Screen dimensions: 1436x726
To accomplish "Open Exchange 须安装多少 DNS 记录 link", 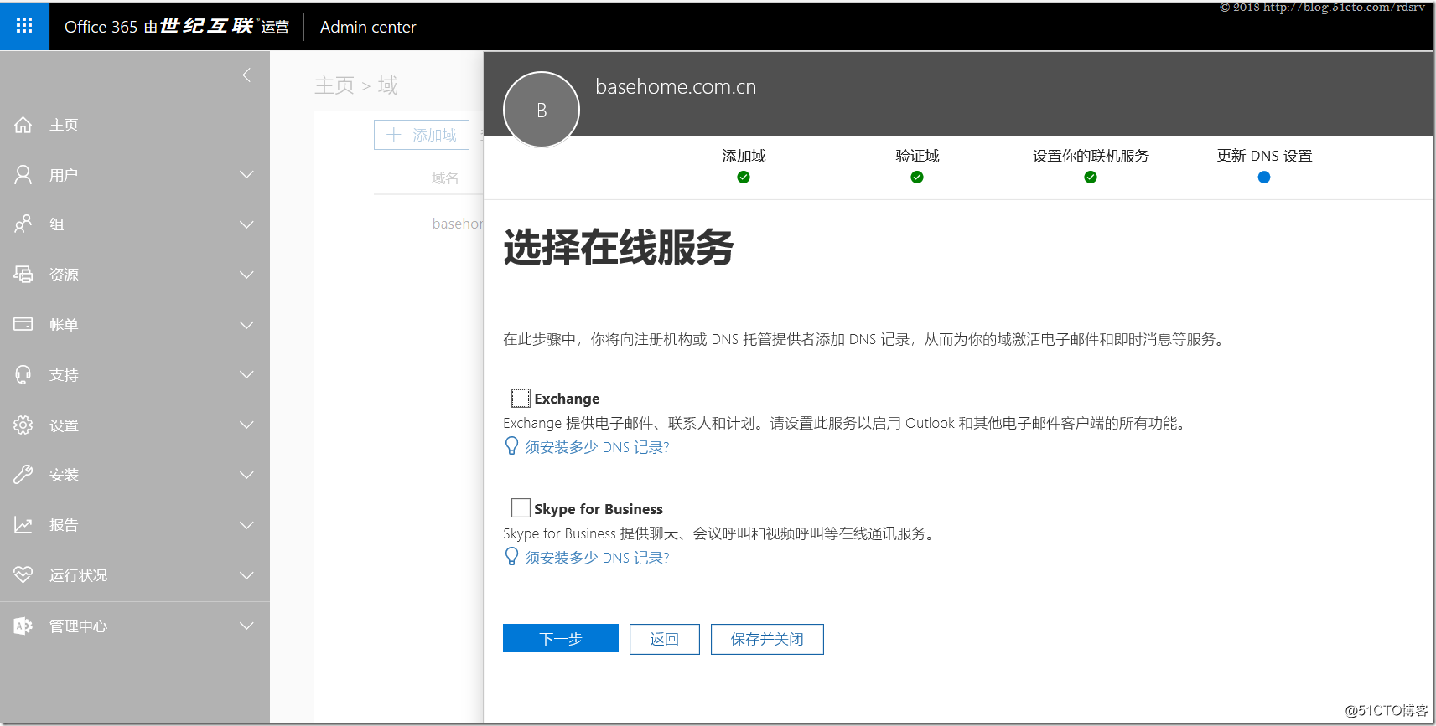I will tap(597, 447).
